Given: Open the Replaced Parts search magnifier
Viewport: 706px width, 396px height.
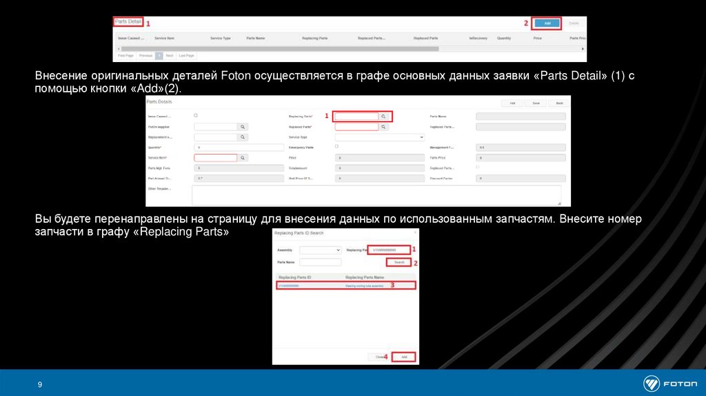Looking at the screenshot, I should click(x=383, y=127).
